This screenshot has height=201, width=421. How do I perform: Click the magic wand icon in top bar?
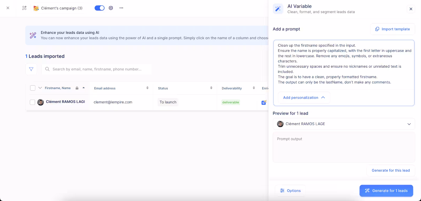click(x=24, y=8)
